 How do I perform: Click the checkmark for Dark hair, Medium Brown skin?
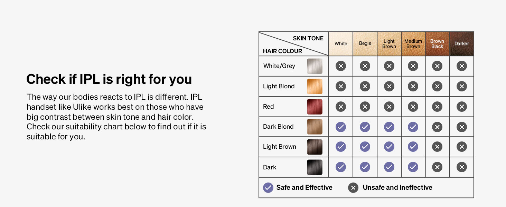point(413,167)
